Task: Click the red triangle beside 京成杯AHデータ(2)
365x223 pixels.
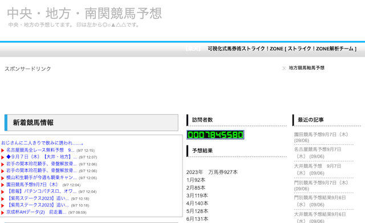Action: (x=3, y=213)
